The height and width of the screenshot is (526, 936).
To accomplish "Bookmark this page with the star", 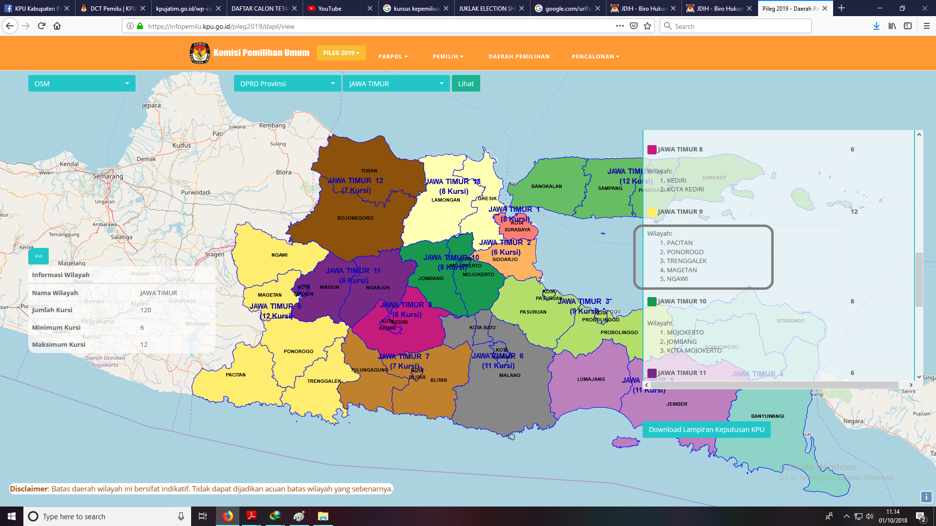I will (x=647, y=26).
